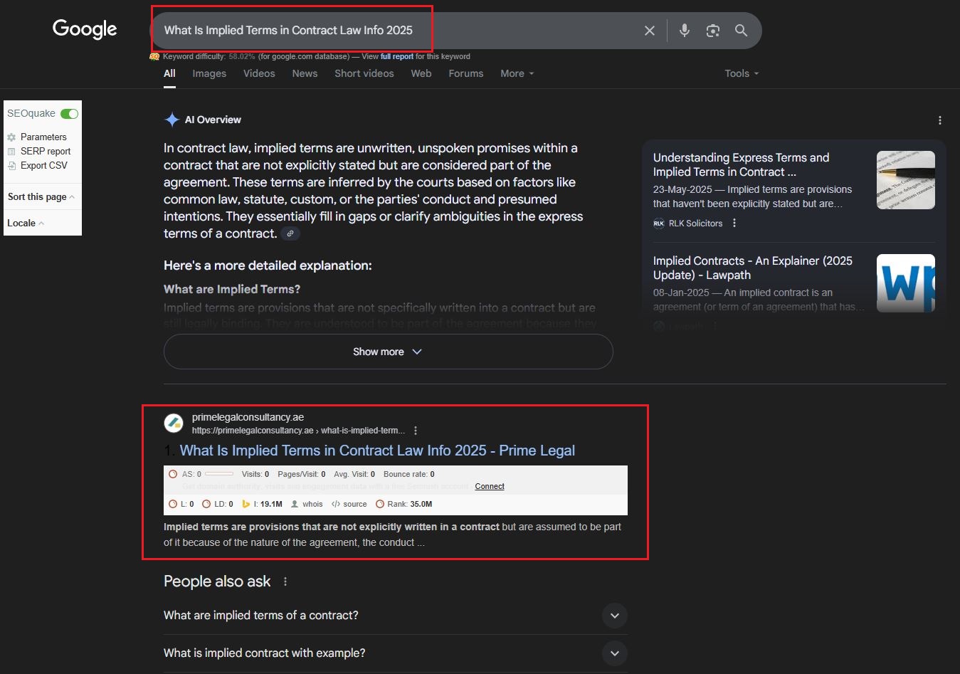Open People also ask options menu

tap(285, 581)
